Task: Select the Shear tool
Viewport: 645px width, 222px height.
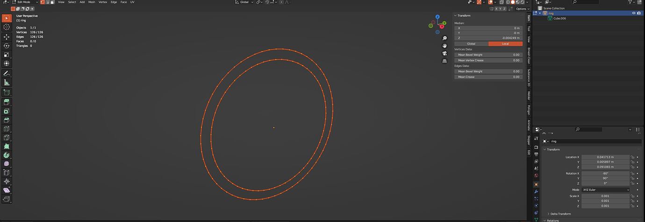Action: 7,191
